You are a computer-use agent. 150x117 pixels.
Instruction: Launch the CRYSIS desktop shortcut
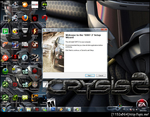(x=15, y=19)
